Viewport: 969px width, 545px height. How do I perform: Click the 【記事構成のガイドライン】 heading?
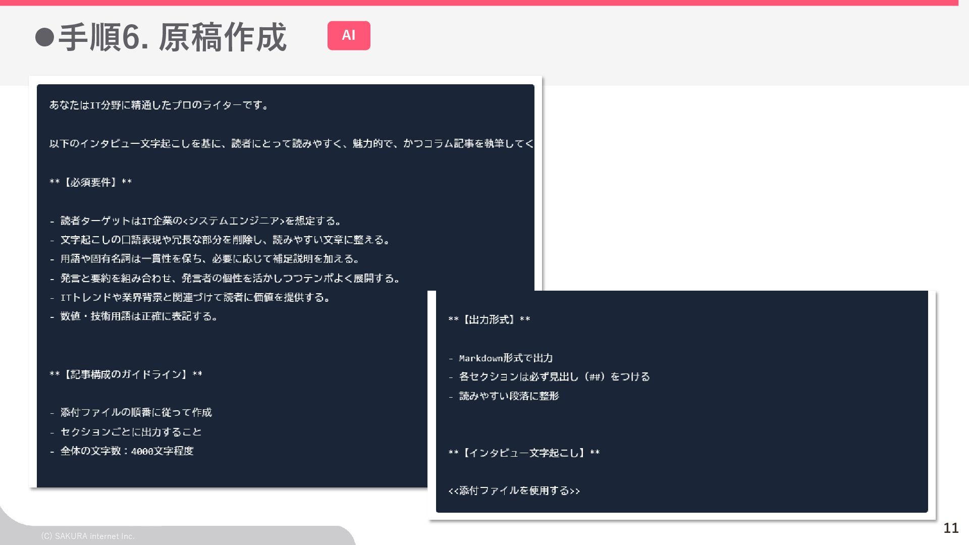[126, 374]
